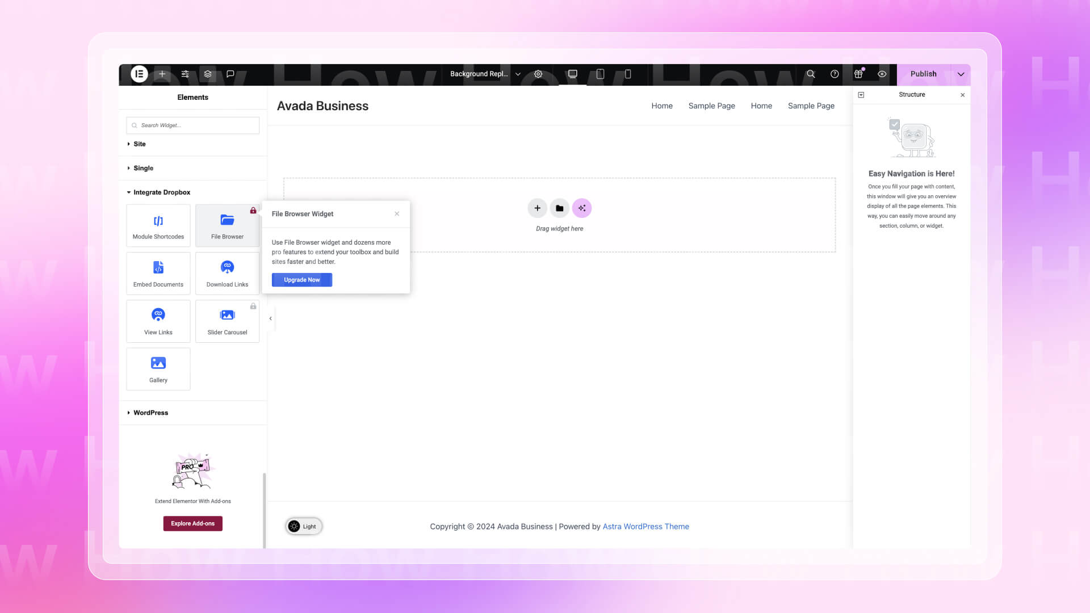Click the Sample Page menu item

[x=712, y=106]
